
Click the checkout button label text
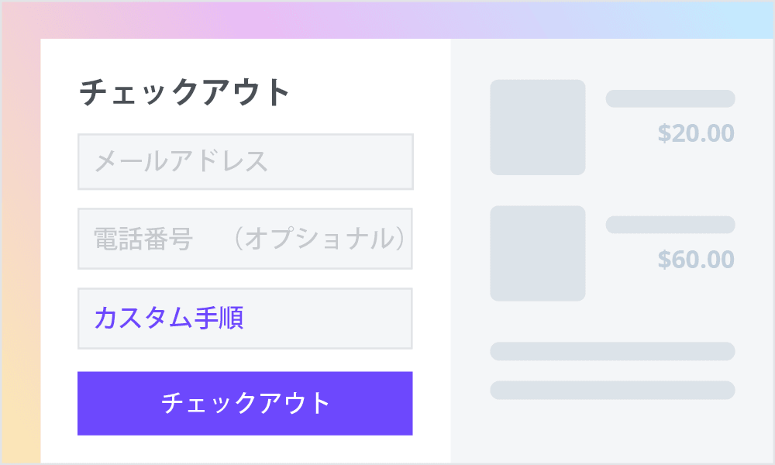tap(245, 402)
